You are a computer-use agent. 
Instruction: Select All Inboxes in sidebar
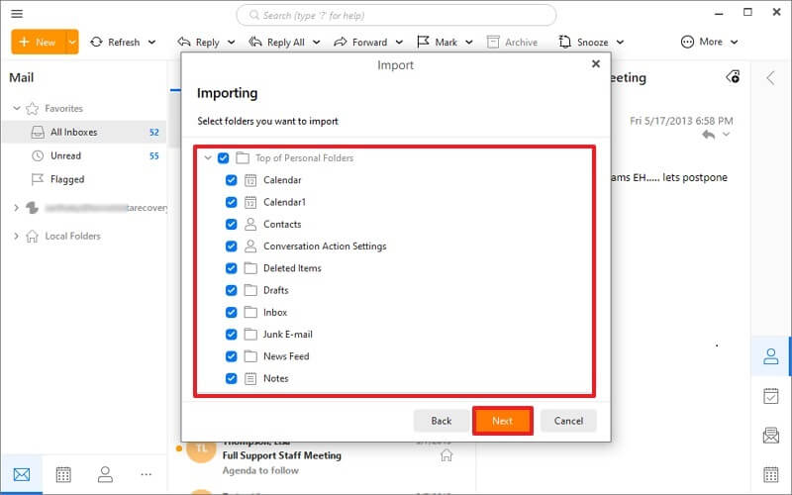tap(84, 132)
